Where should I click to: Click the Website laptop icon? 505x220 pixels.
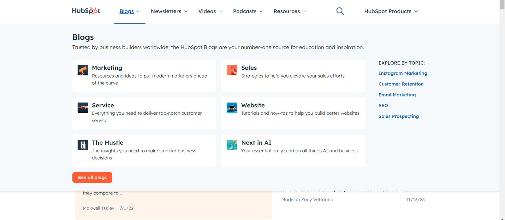click(232, 108)
